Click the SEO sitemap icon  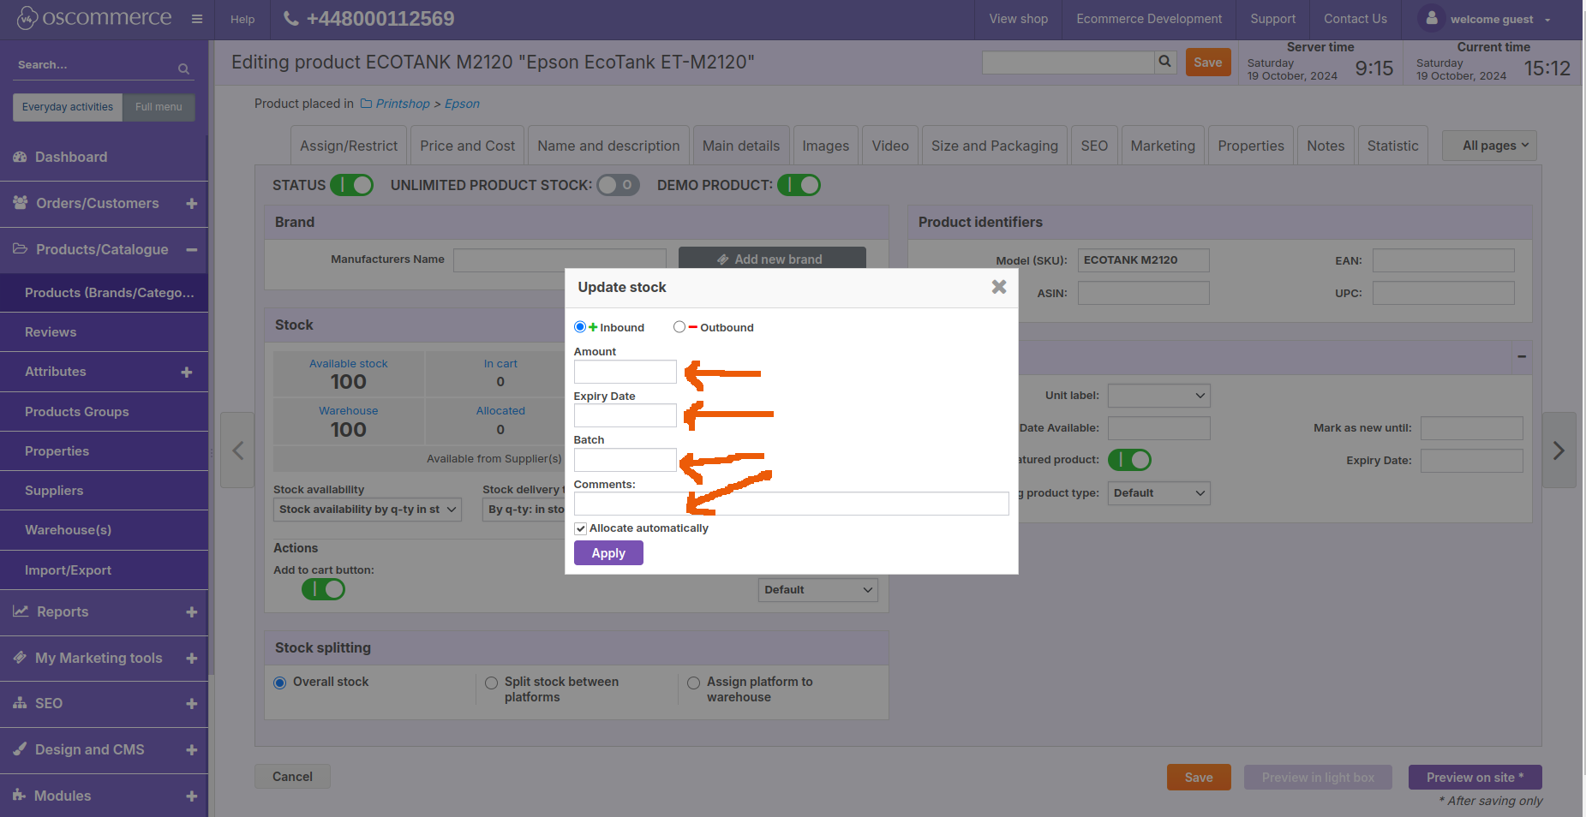coord(20,703)
